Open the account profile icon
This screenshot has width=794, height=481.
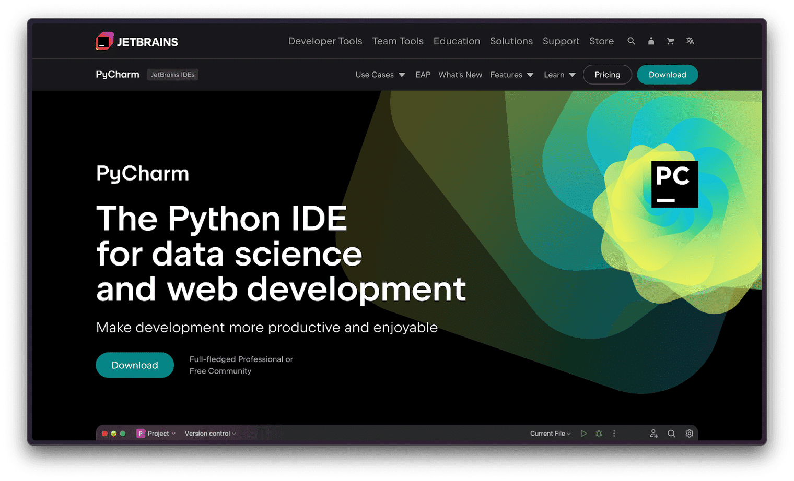pyautogui.click(x=651, y=41)
